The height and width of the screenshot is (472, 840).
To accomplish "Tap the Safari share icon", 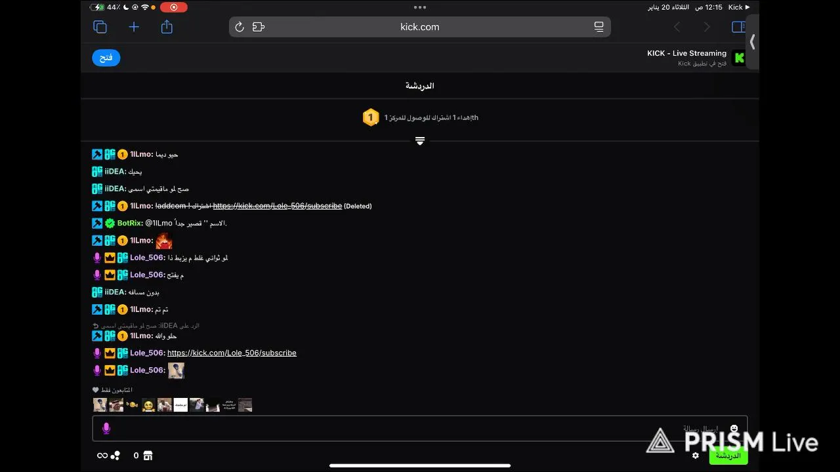I will tap(167, 26).
